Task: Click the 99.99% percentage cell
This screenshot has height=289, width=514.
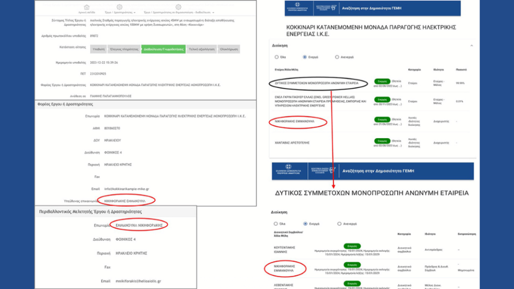Action: coord(461,83)
